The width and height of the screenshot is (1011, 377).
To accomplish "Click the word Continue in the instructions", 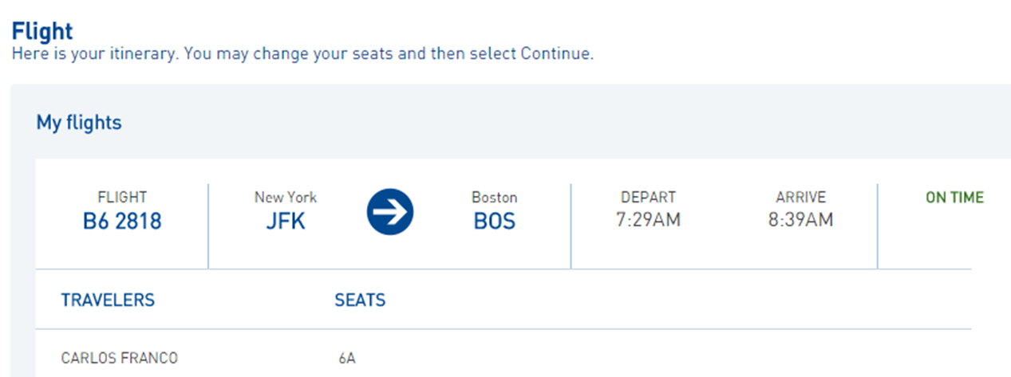I will coord(555,55).
